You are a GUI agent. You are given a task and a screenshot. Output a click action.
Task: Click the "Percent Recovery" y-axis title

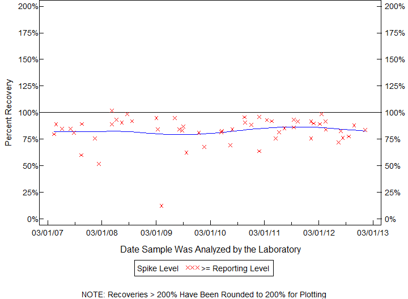pyautogui.click(x=8, y=112)
